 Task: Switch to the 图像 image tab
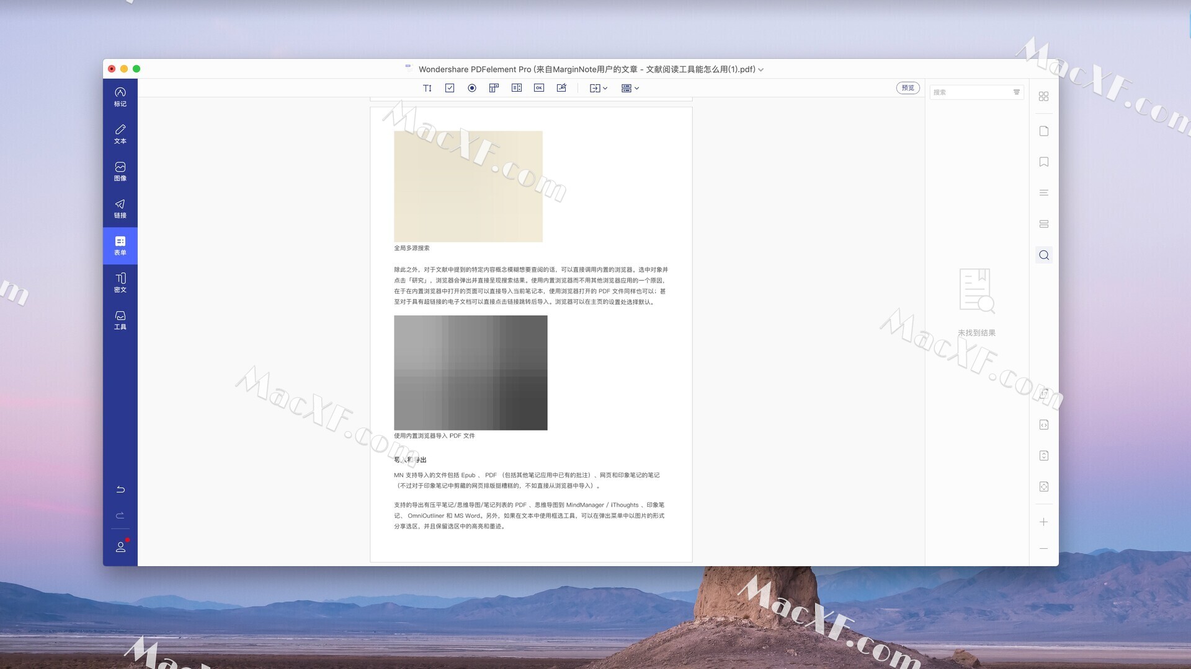[120, 171]
